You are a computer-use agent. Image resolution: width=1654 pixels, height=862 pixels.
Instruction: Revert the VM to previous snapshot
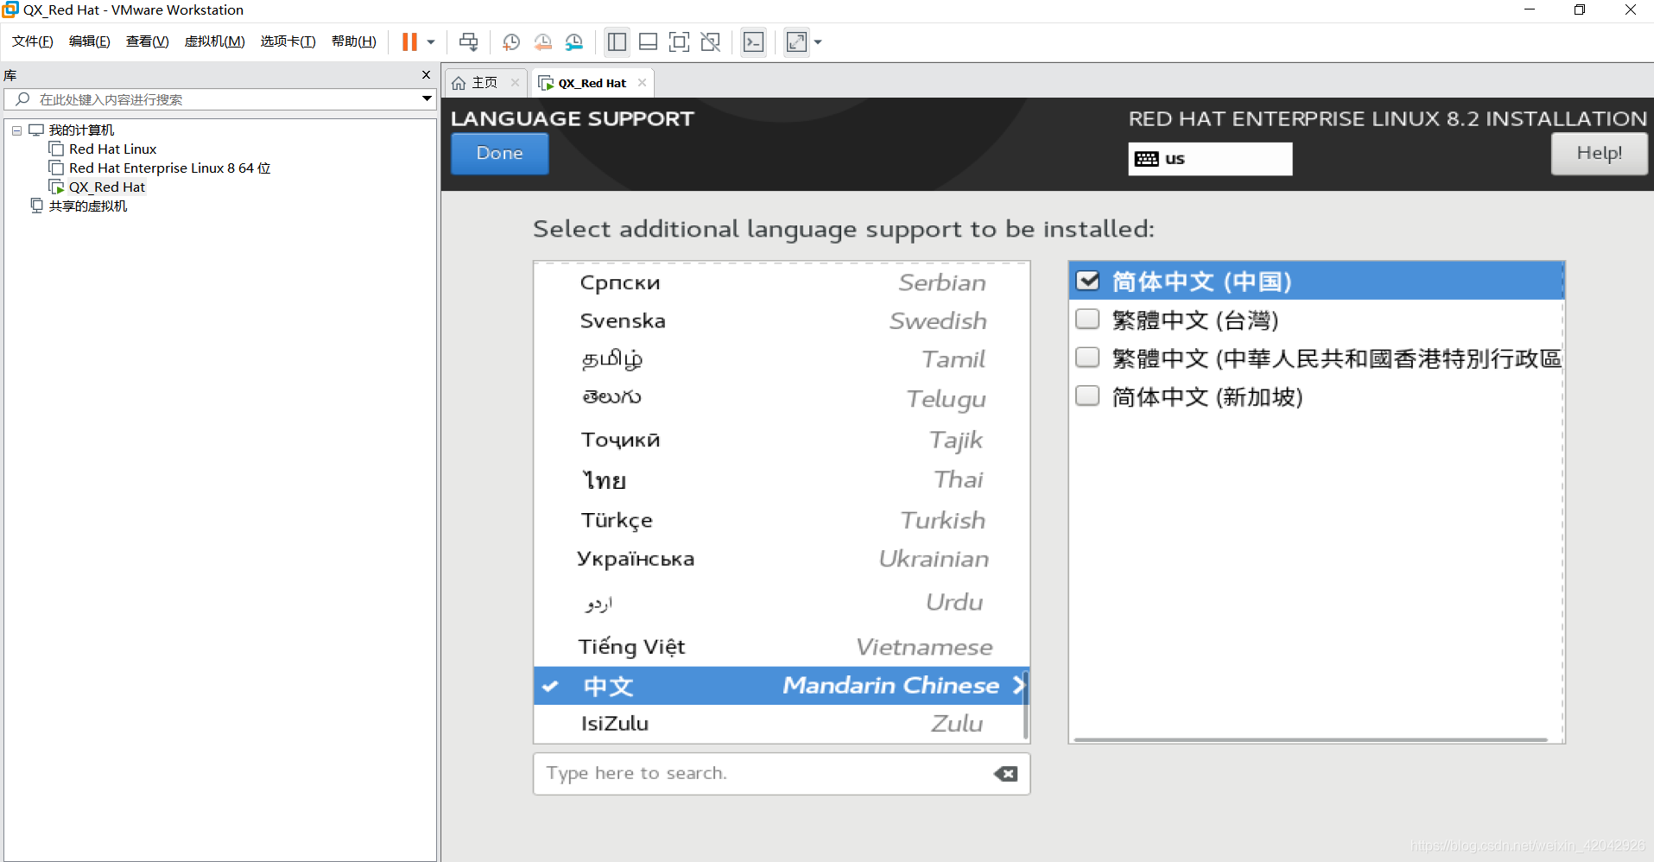pos(542,41)
